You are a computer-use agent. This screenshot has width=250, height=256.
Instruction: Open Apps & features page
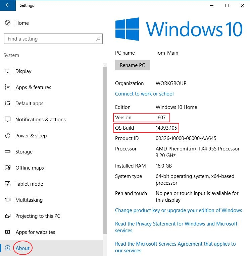33,87
